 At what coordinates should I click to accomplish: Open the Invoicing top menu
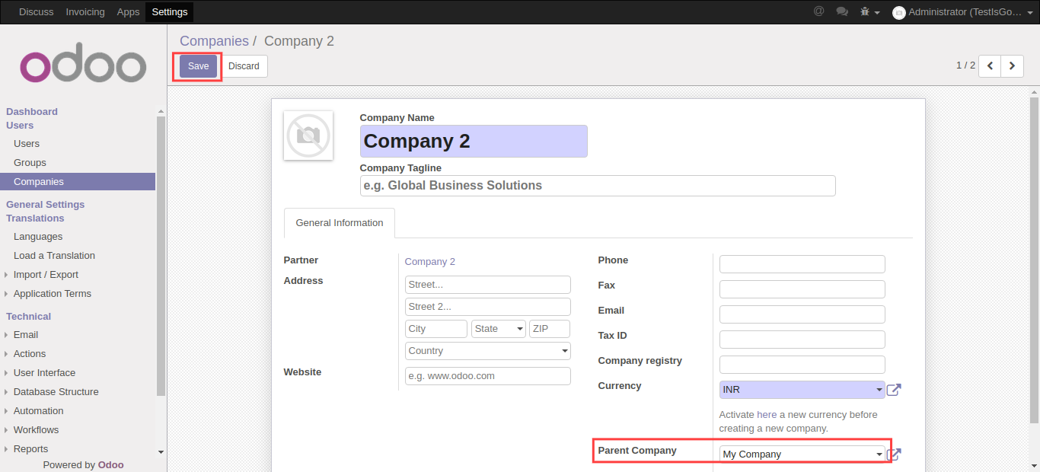tap(85, 12)
